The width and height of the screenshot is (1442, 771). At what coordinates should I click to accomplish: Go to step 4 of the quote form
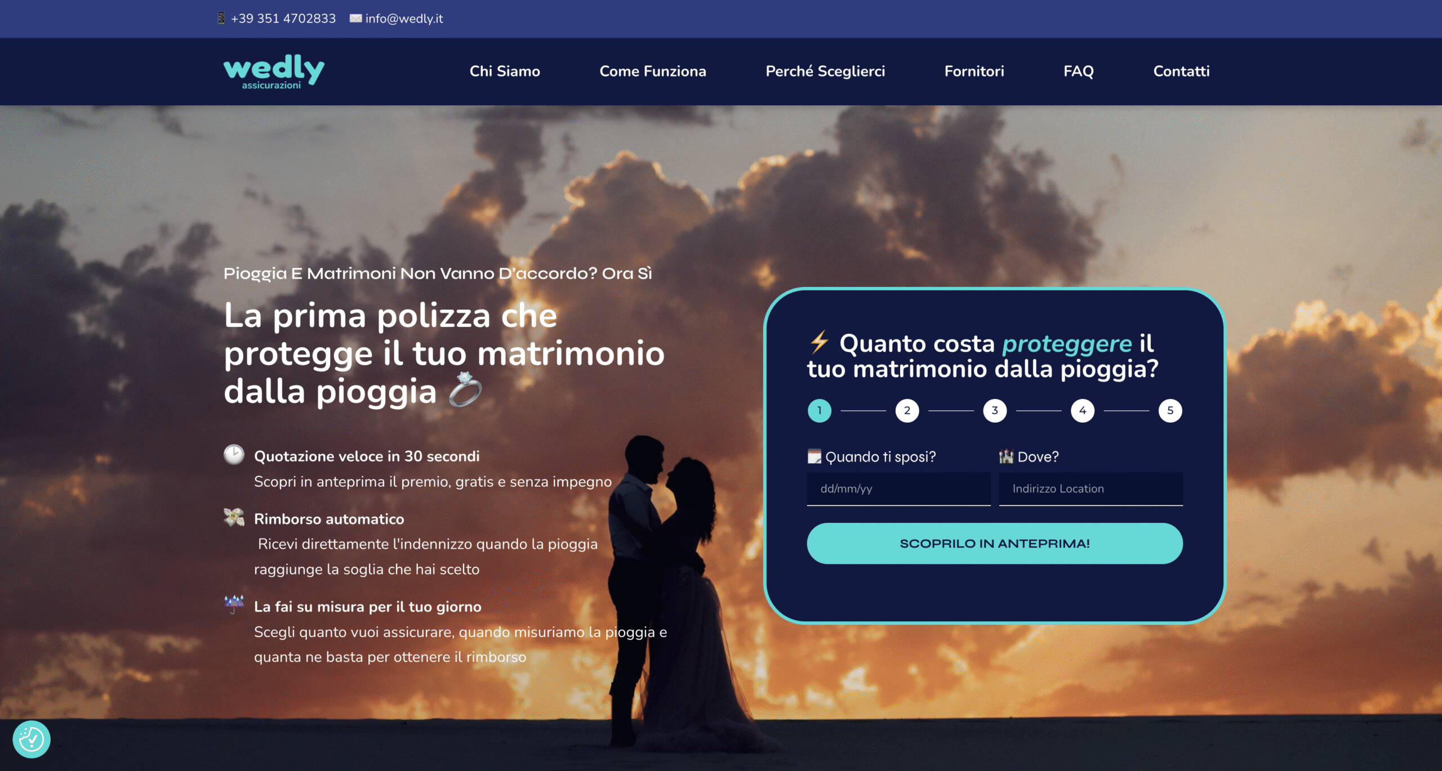[x=1083, y=411]
